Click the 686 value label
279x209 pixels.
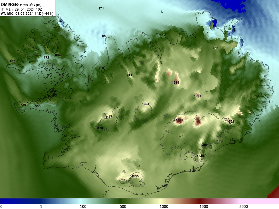coord(13,61)
